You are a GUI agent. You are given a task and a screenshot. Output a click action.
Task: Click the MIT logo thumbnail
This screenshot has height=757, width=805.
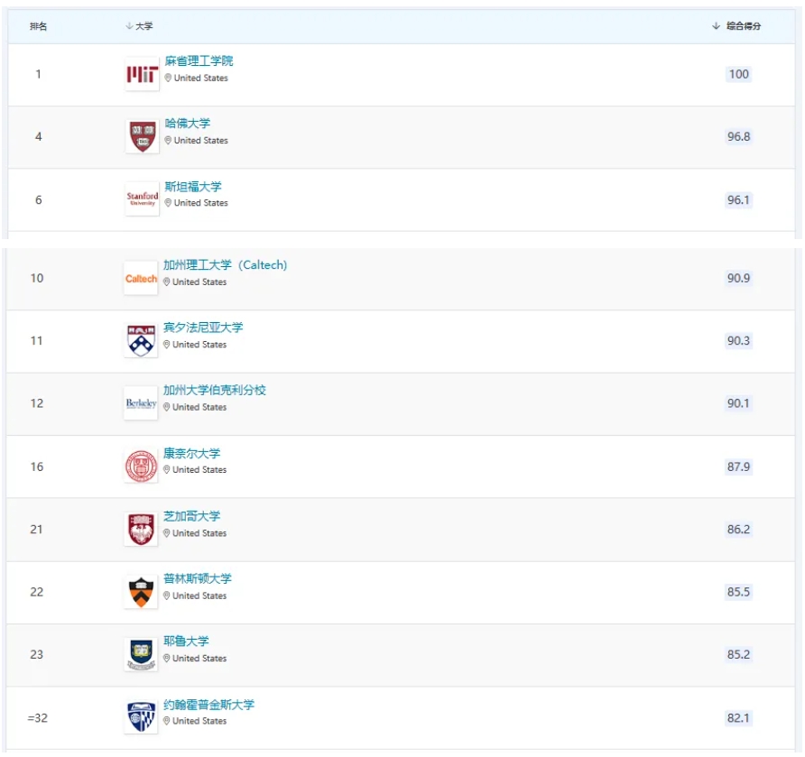(143, 75)
